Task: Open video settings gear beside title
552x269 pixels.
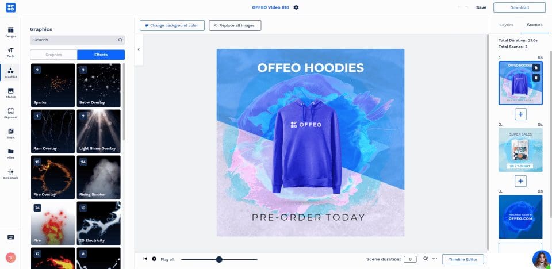Action: click(296, 7)
